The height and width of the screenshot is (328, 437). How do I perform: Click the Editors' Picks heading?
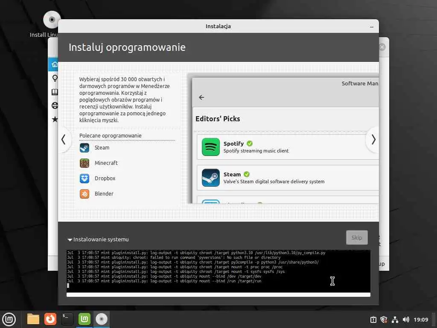pyautogui.click(x=218, y=119)
